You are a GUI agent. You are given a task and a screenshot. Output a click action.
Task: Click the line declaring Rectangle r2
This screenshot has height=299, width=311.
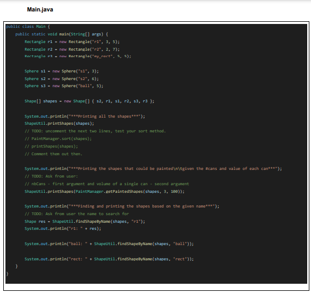pos(72,50)
